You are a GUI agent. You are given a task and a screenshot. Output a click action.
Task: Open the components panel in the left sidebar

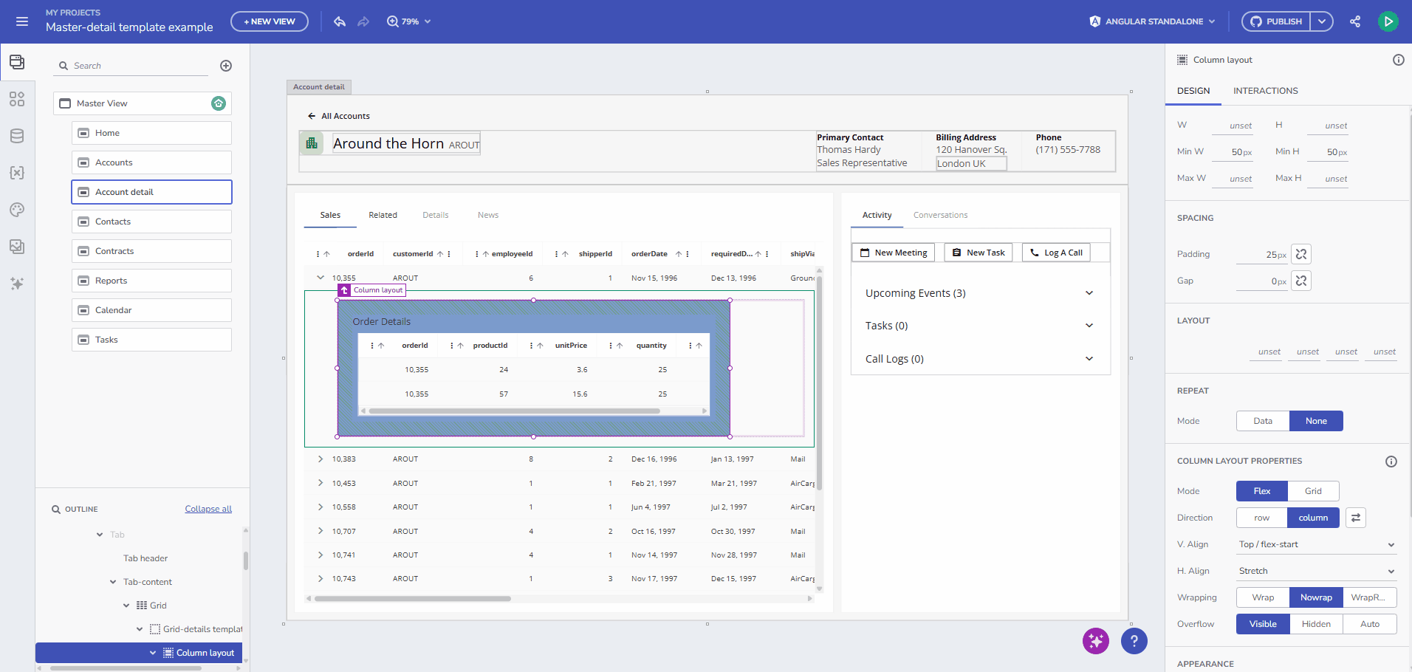(x=16, y=99)
